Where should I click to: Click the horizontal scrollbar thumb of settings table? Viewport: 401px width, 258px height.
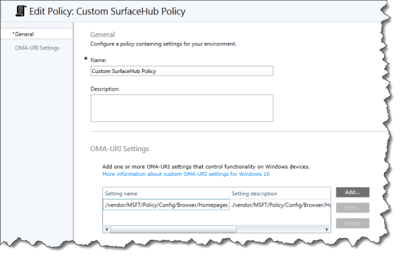pyautogui.click(x=173, y=229)
